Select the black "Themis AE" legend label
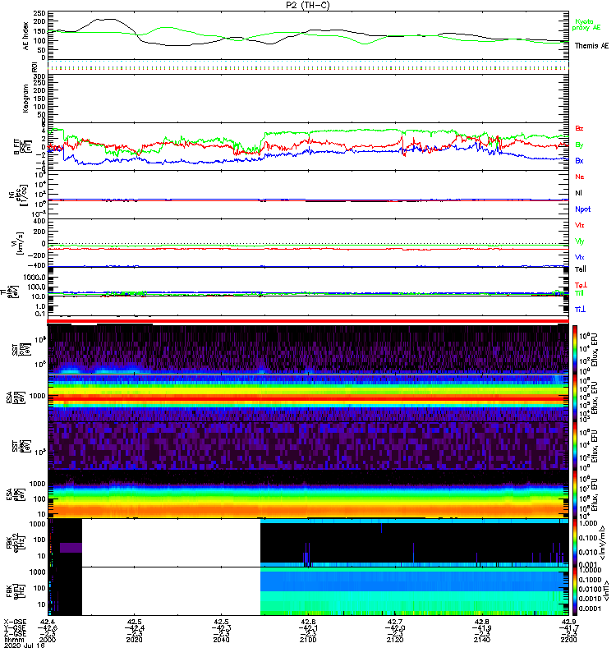 (x=591, y=46)
